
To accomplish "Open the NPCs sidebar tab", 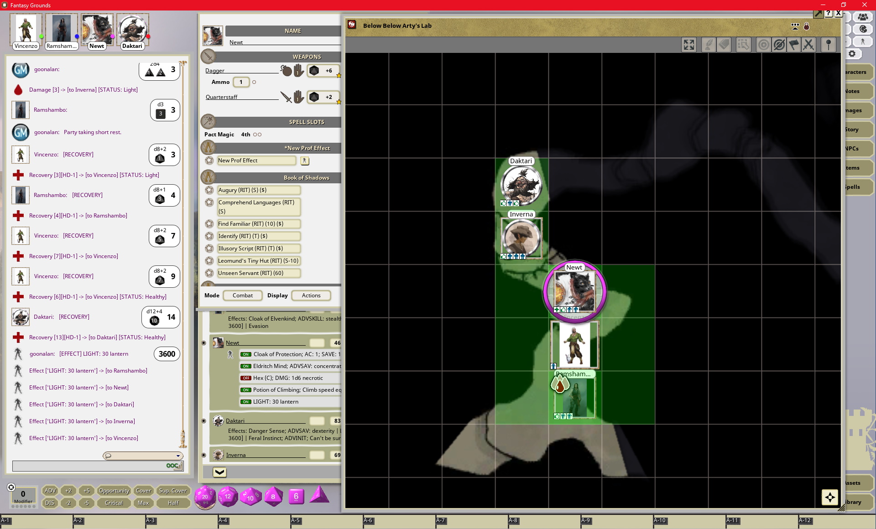I will [852, 149].
